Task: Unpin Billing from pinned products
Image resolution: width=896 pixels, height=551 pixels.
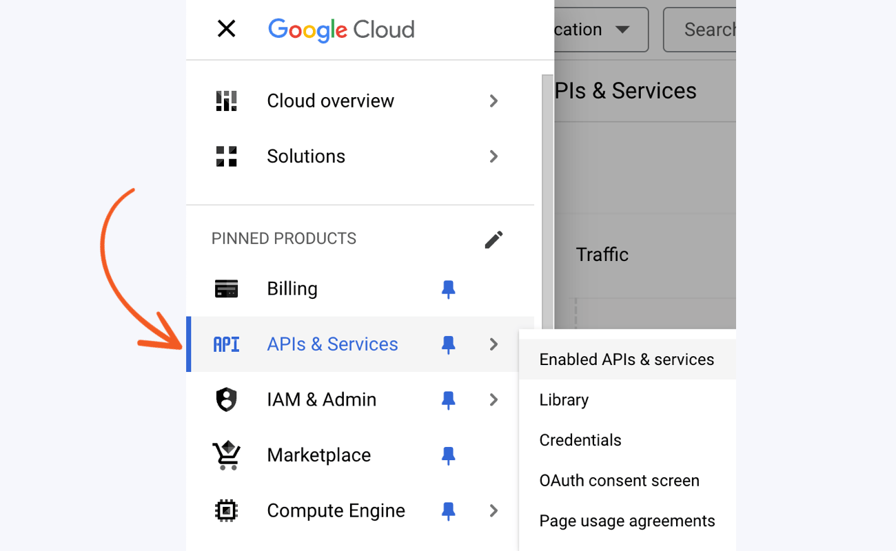Action: [x=448, y=289]
